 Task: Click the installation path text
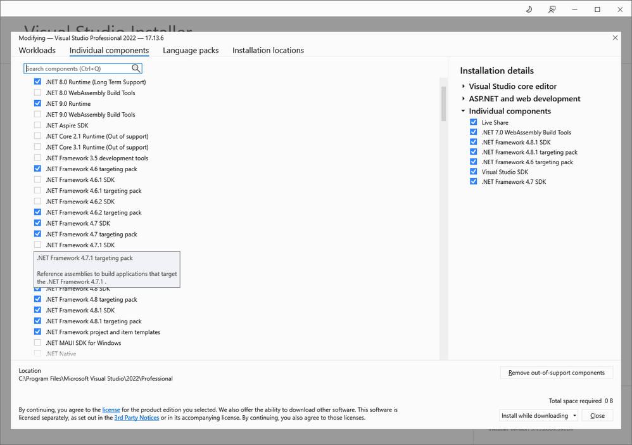[96, 379]
